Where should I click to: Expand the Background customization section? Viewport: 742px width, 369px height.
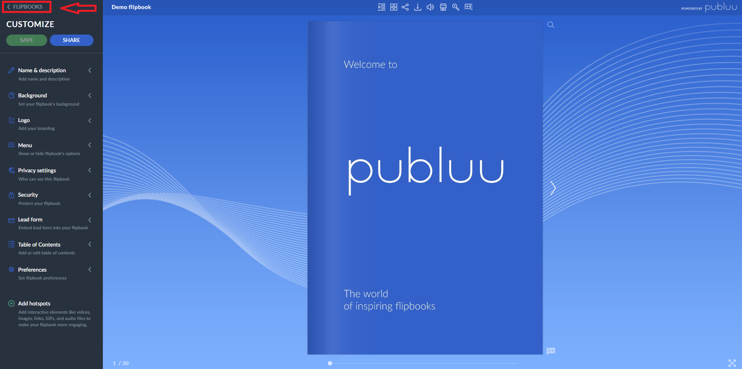tap(33, 95)
